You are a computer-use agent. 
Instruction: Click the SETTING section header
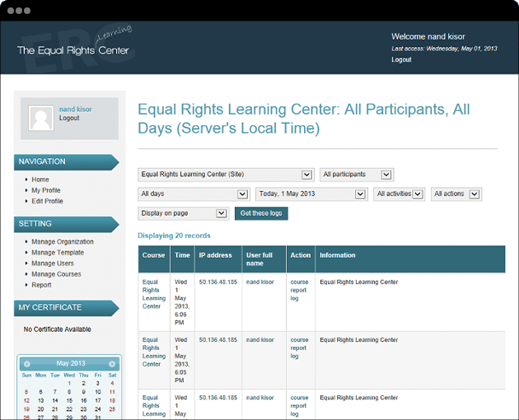coord(66,224)
